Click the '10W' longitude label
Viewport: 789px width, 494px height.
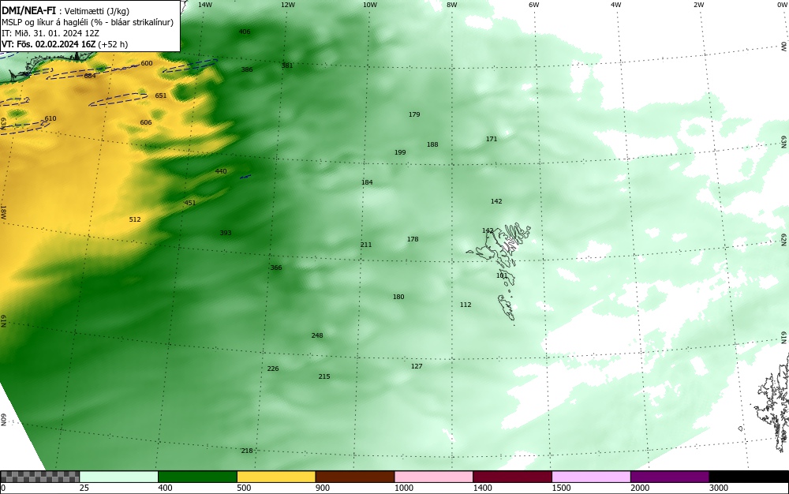[370, 5]
